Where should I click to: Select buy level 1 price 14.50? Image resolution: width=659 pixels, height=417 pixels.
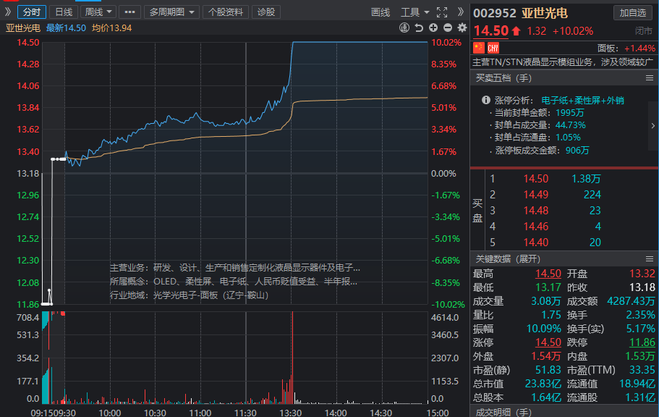536,179
